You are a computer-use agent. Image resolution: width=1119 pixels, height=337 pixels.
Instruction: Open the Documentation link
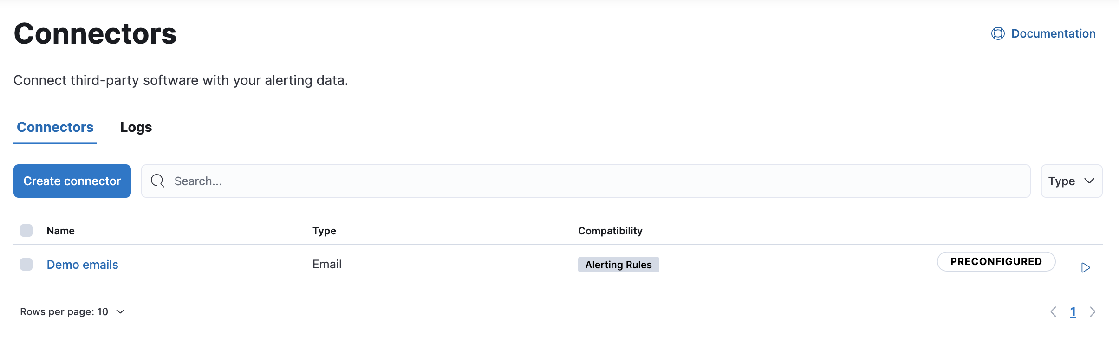pos(1053,34)
